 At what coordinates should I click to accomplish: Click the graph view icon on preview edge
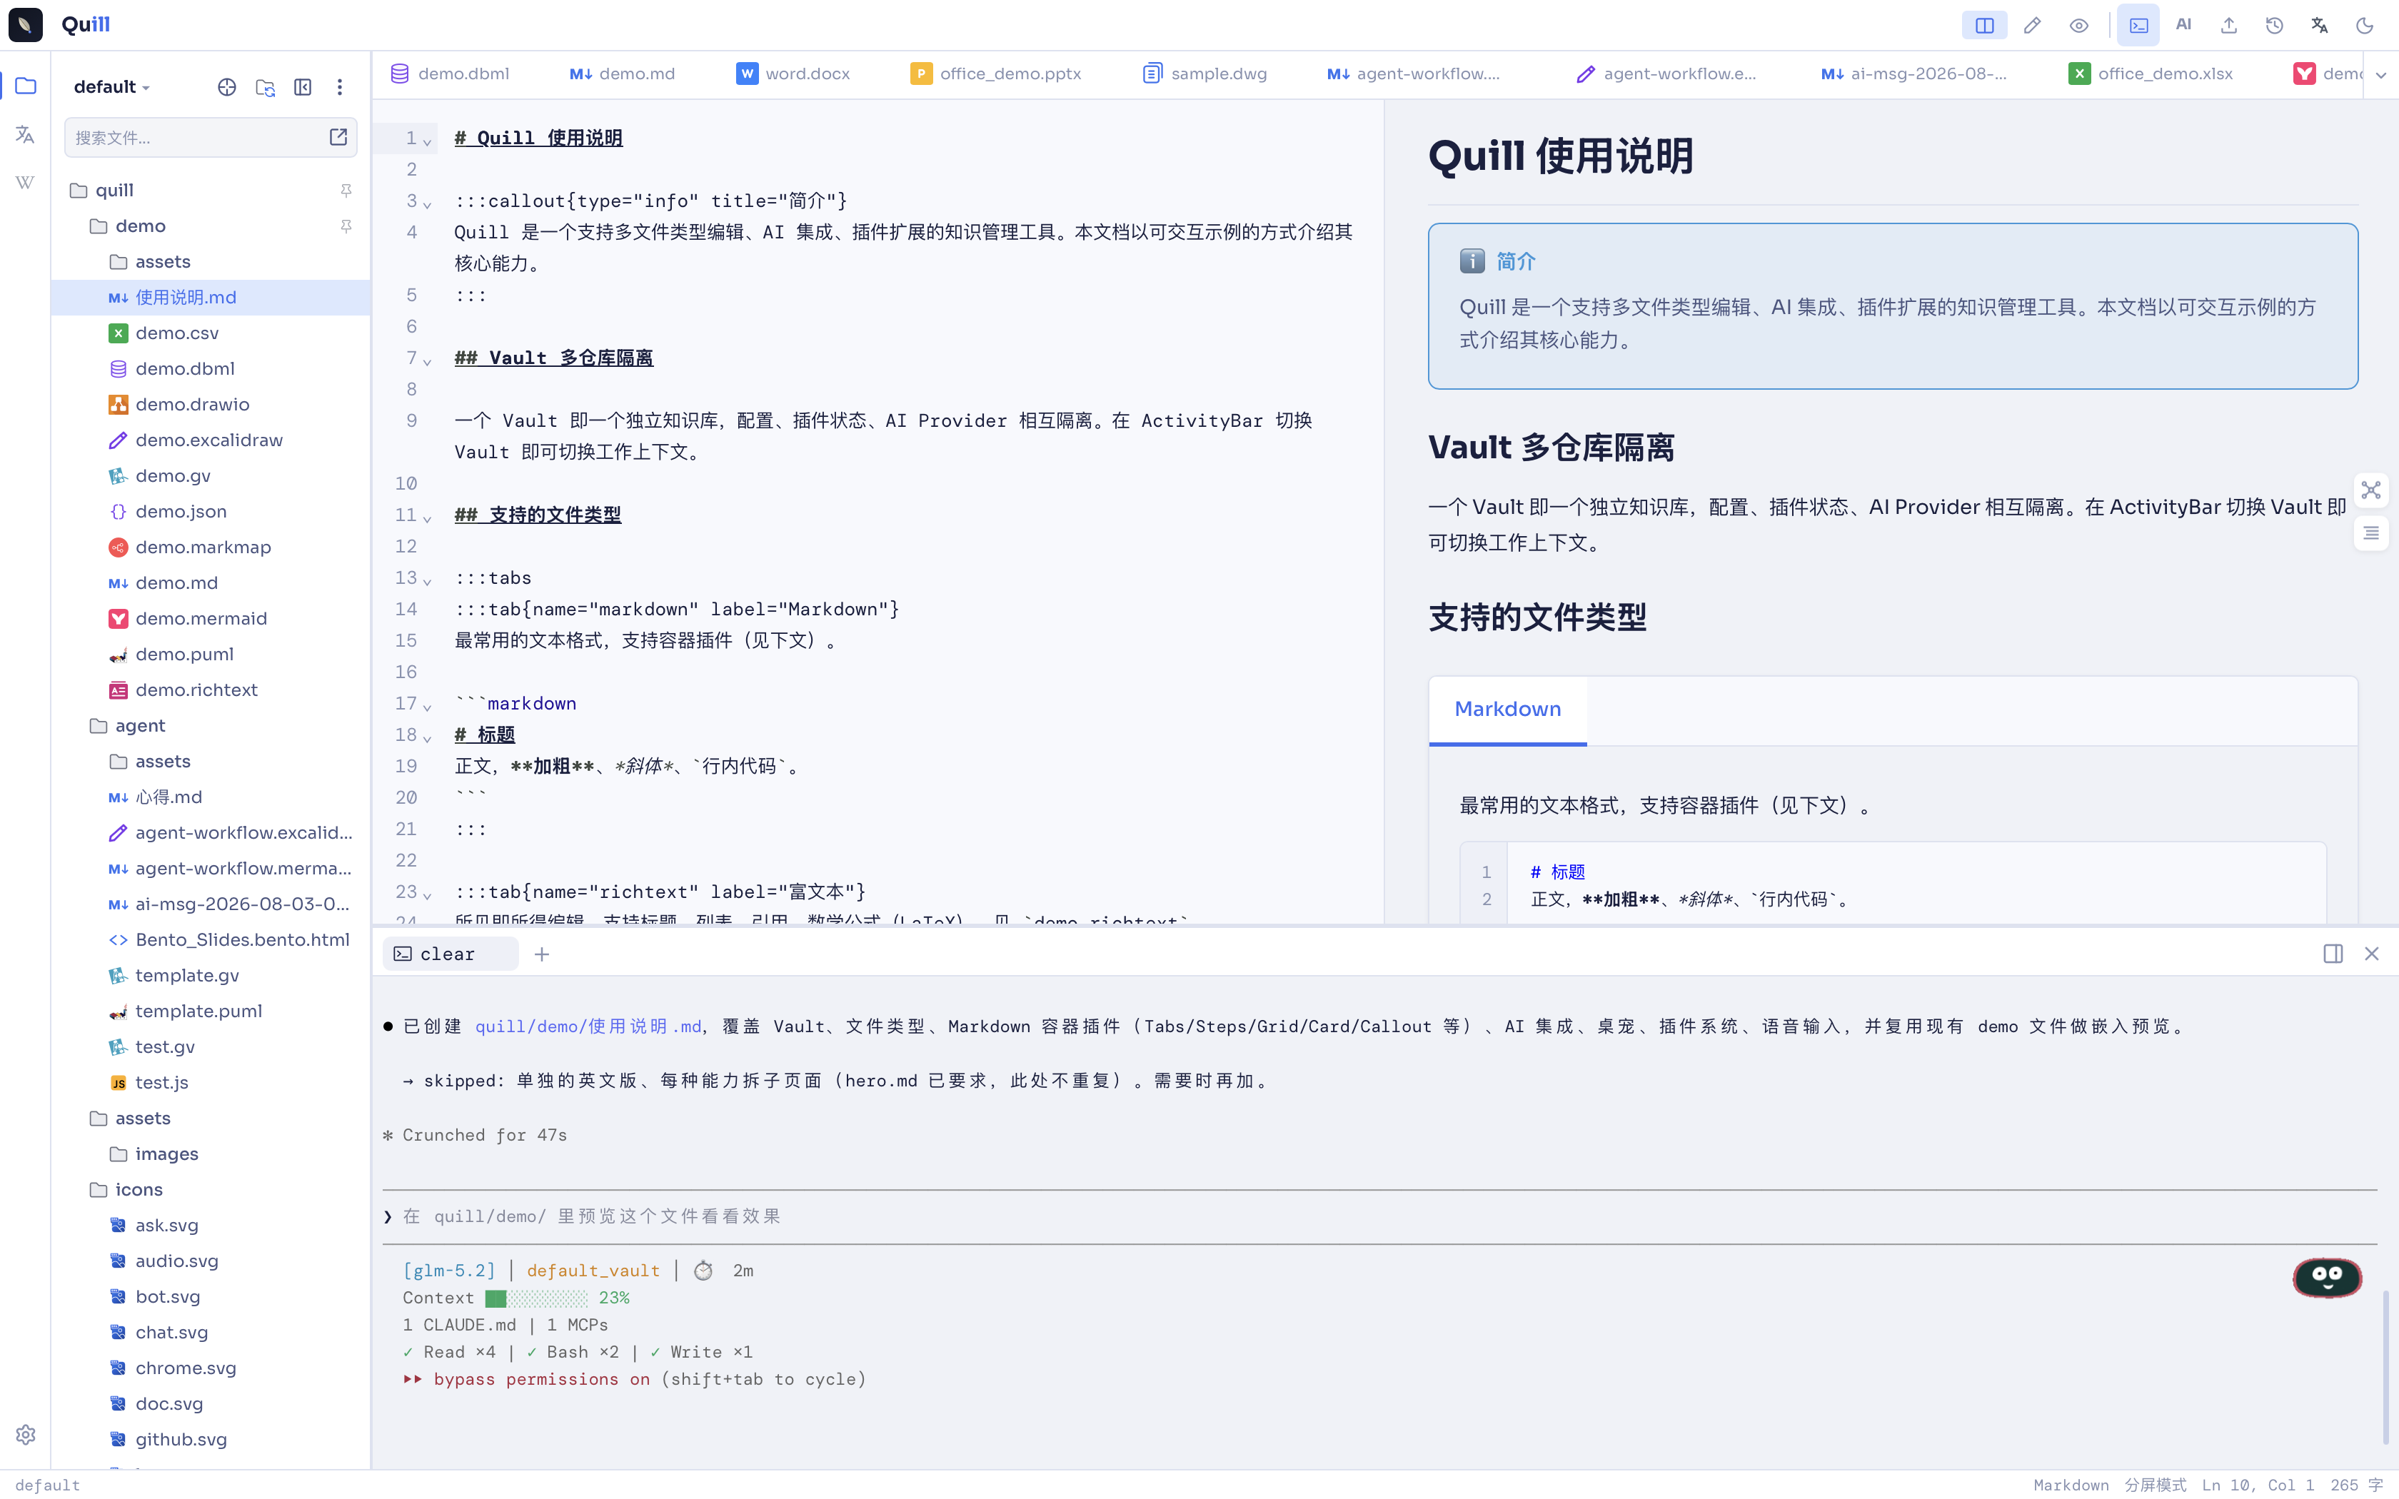[2371, 491]
